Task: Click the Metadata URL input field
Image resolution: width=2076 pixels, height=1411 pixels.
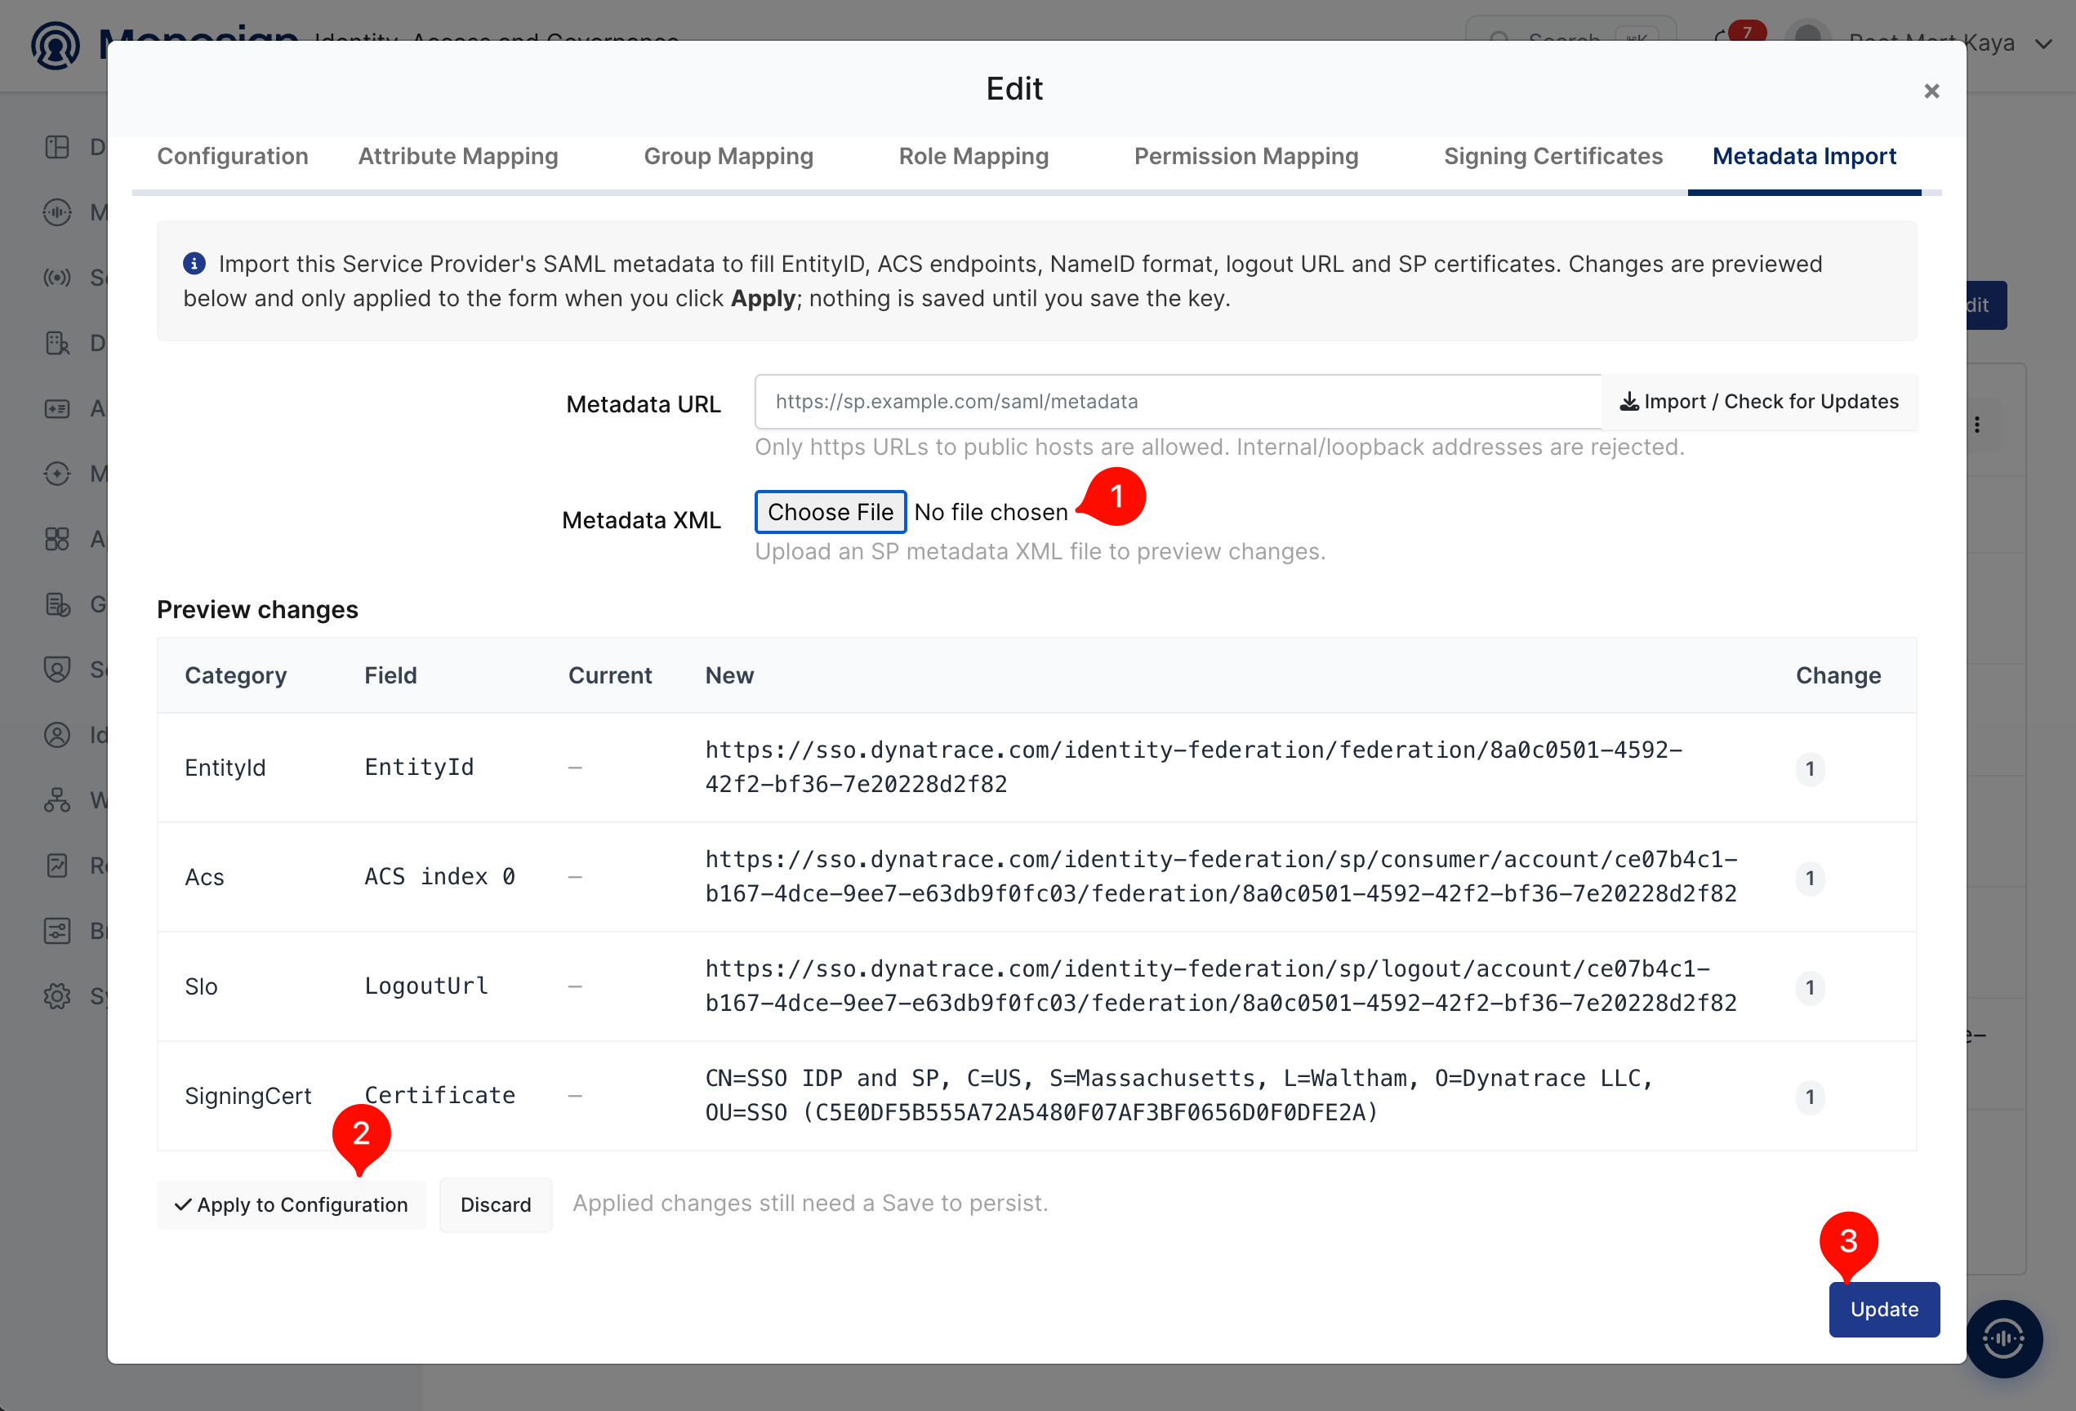Action: (1178, 402)
